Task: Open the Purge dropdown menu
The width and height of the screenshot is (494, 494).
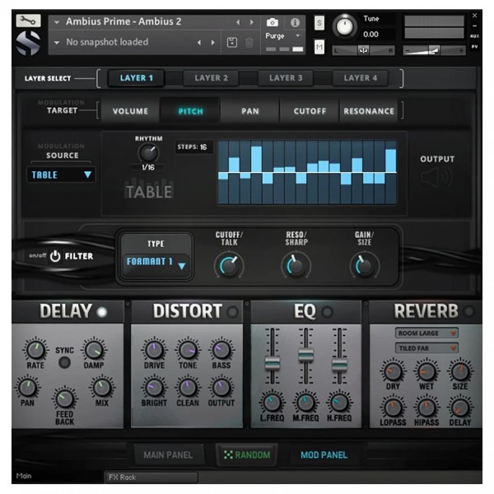Action: click(x=282, y=36)
